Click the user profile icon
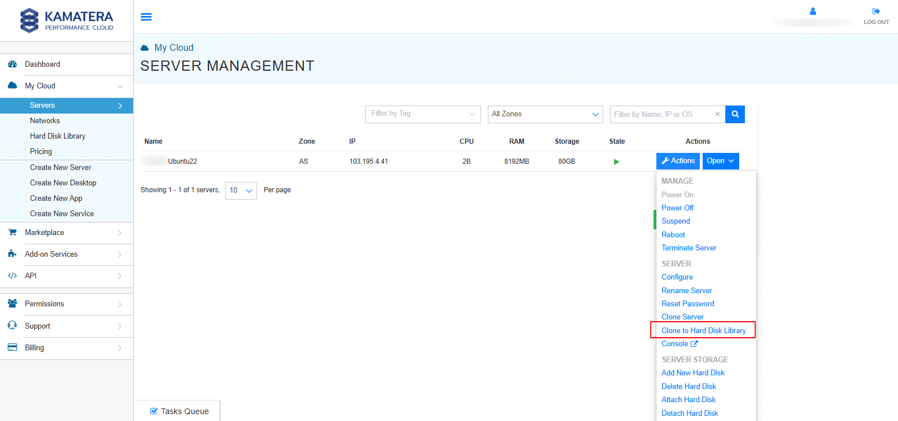Viewport: 898px width, 421px height. [812, 11]
